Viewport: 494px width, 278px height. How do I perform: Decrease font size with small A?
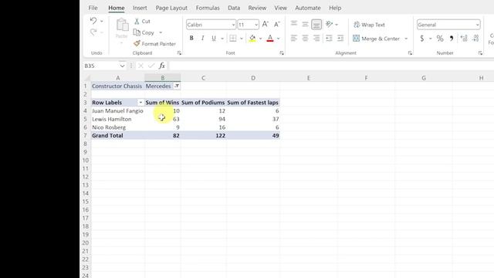pos(276,24)
